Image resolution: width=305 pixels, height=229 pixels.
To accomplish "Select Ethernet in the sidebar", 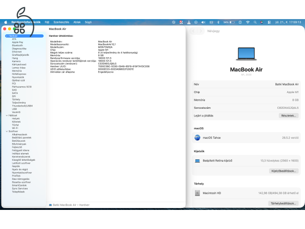I will (x=17, y=52).
